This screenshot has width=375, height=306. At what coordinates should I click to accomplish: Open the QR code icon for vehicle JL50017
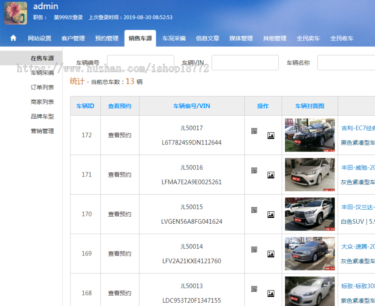point(255,130)
